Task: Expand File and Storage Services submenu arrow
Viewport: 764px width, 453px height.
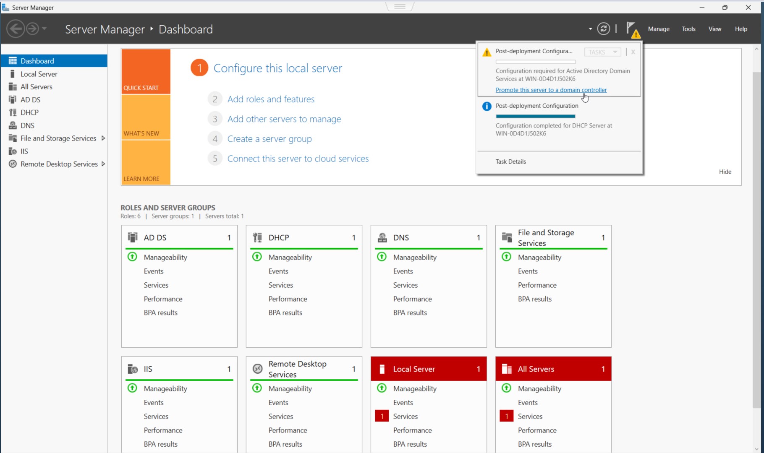Action: (x=103, y=138)
